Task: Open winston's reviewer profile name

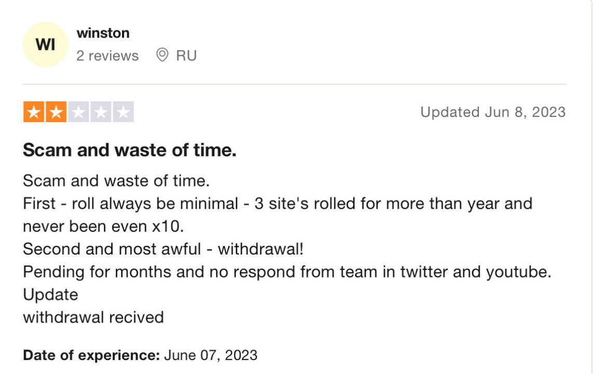Action: point(103,33)
